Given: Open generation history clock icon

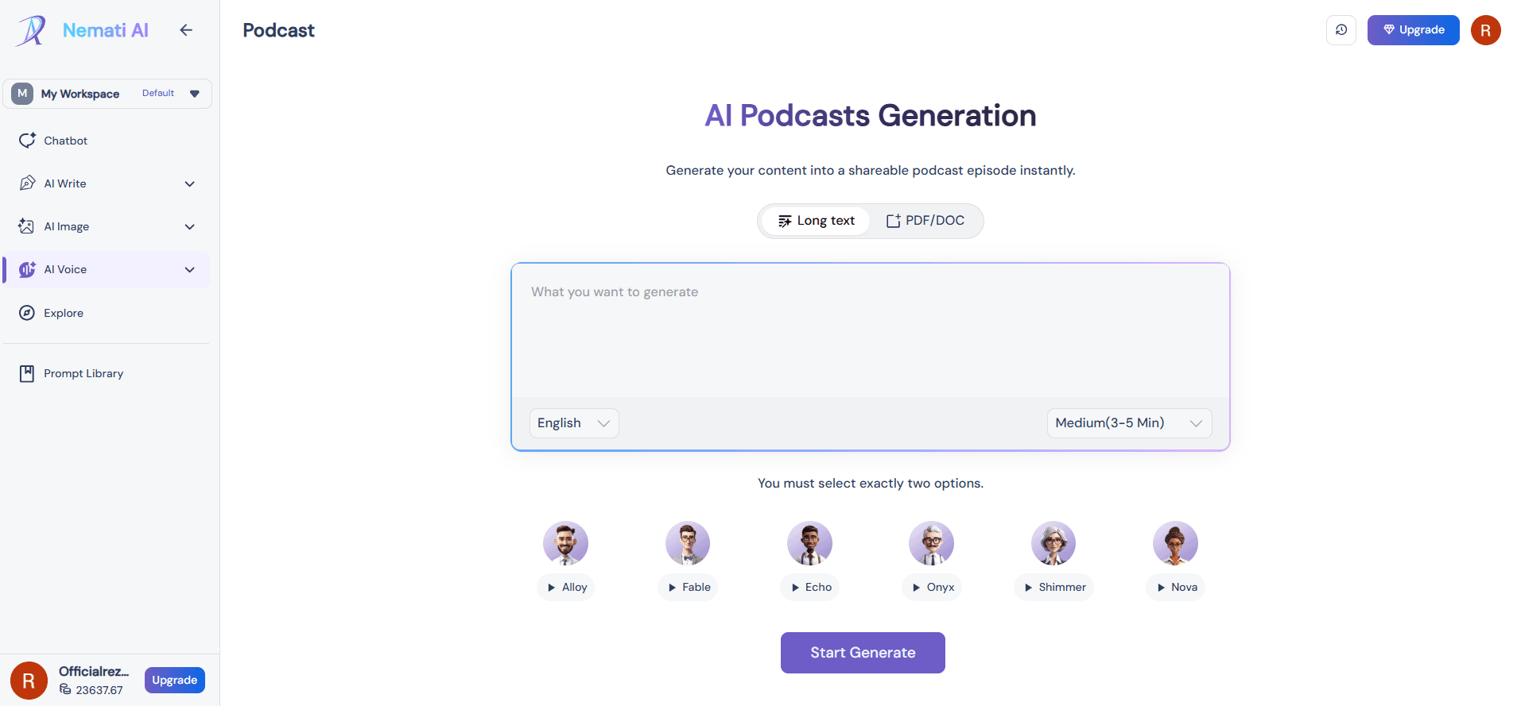Looking at the screenshot, I should point(1341,30).
